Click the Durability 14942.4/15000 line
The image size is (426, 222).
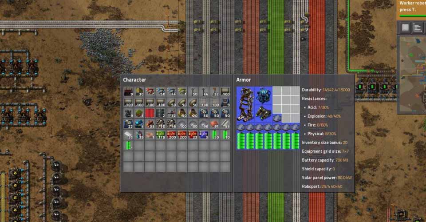(x=326, y=90)
